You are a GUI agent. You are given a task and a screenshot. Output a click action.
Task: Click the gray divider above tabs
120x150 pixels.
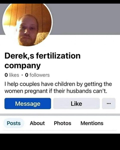pyautogui.click(x=60, y=114)
